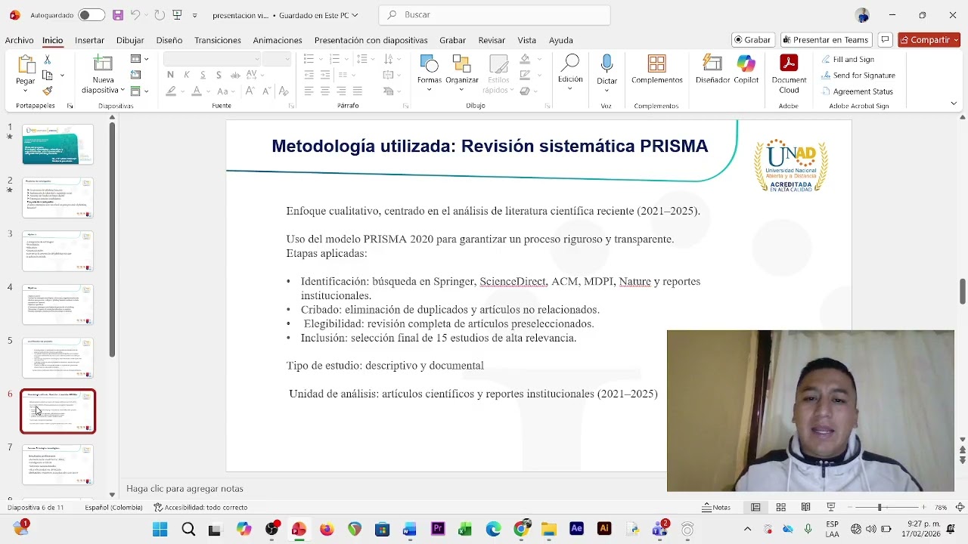Switch to the Insertar tab
Screen dimensions: 968x544
pyautogui.click(x=89, y=40)
